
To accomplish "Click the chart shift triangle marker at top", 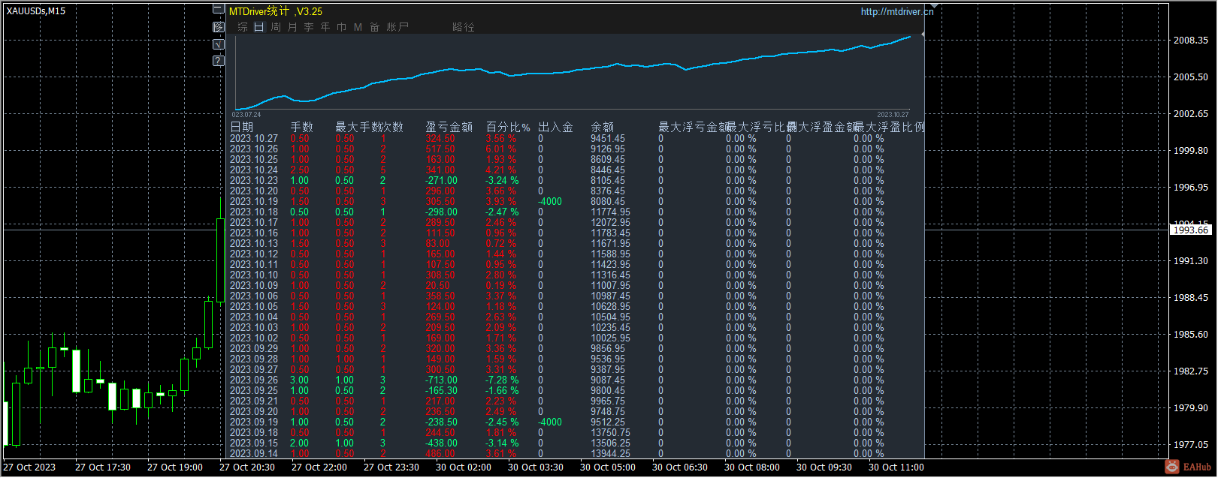I will (932, 6).
